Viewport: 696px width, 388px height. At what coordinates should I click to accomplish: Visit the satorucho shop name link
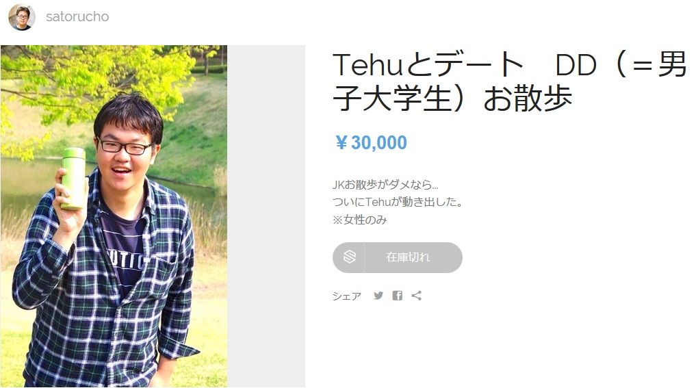(77, 17)
